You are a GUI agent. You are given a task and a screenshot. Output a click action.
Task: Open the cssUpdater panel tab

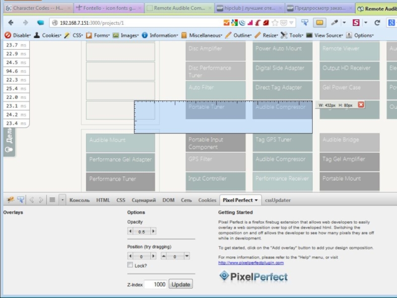point(278,200)
